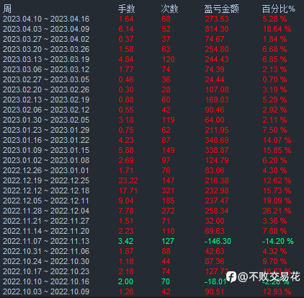Click lot size value 23.22
This screenshot has height=298, width=304.
tap(128, 180)
